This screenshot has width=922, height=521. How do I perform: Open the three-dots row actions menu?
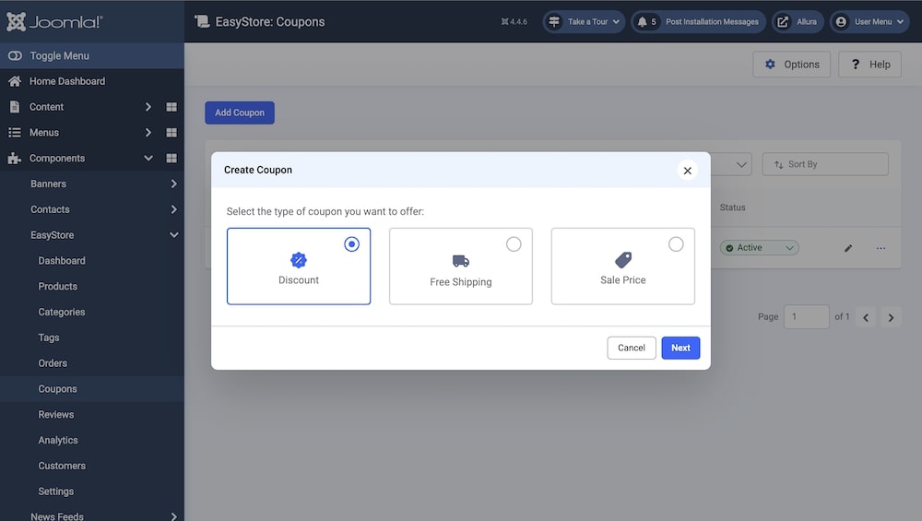click(x=881, y=248)
